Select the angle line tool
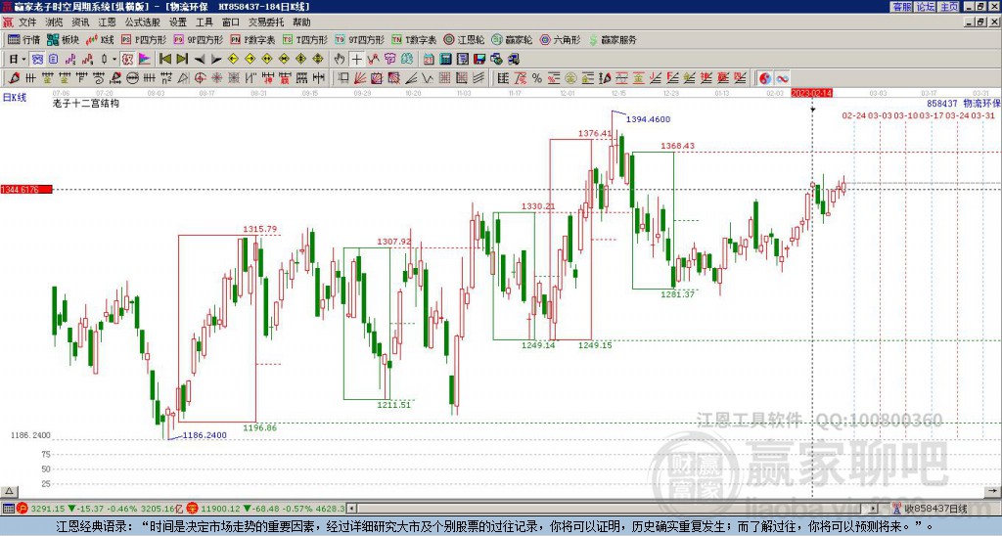Screen dimensions: 1002x536 (411, 78)
